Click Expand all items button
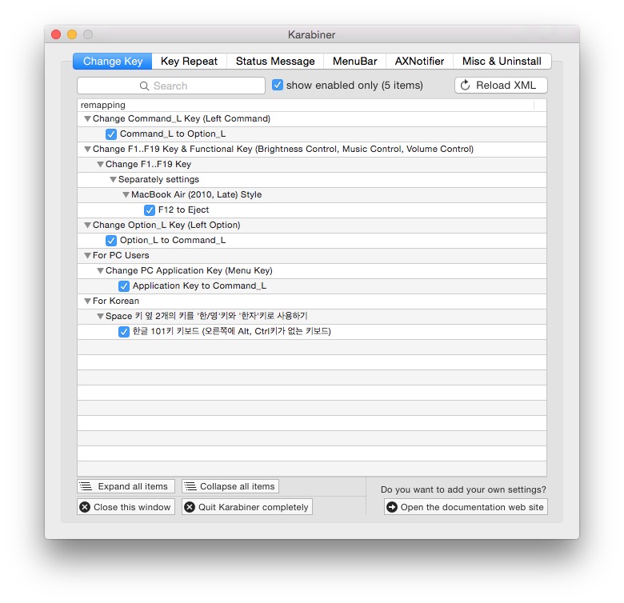This screenshot has height=603, width=624. click(x=126, y=486)
